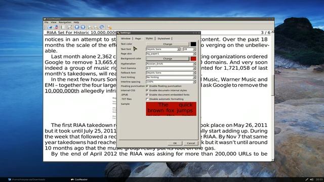Click the 'TXT files' label
Image resolution: width=324 pixels, height=182 pixels.
(126, 99)
